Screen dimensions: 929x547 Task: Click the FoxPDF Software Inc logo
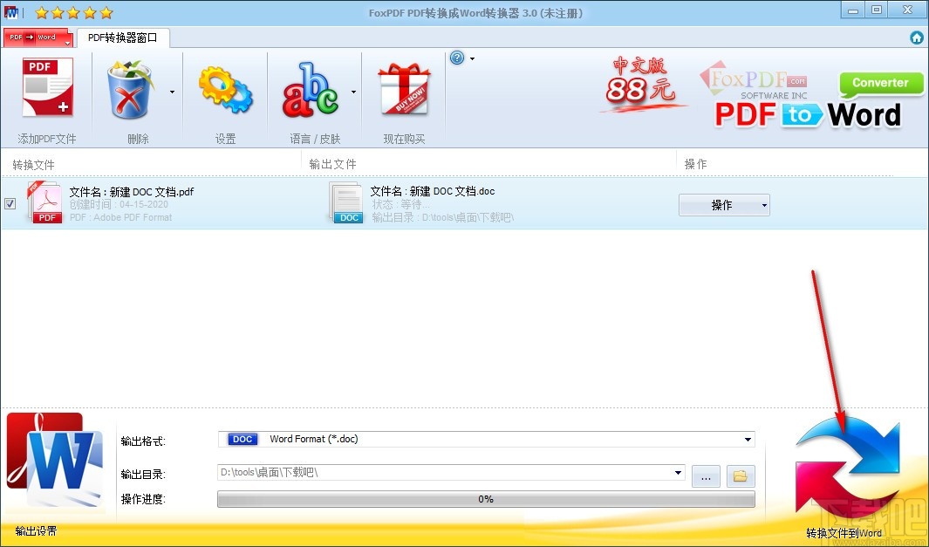(x=754, y=82)
